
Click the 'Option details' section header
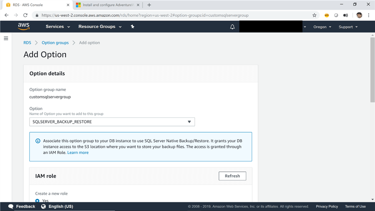click(x=47, y=73)
